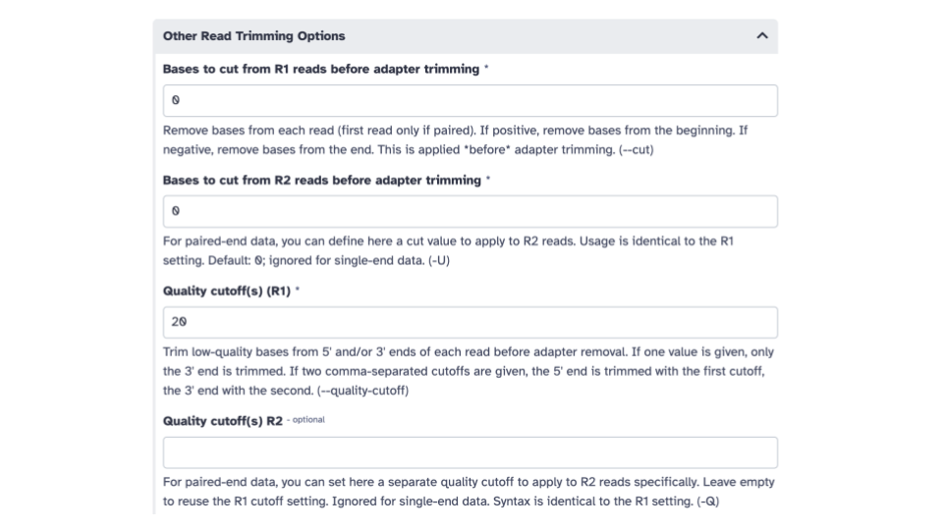Viewport: 943px width, 530px height.
Task: Click the (-Q) flag at end of R2 help
Action: click(x=708, y=502)
